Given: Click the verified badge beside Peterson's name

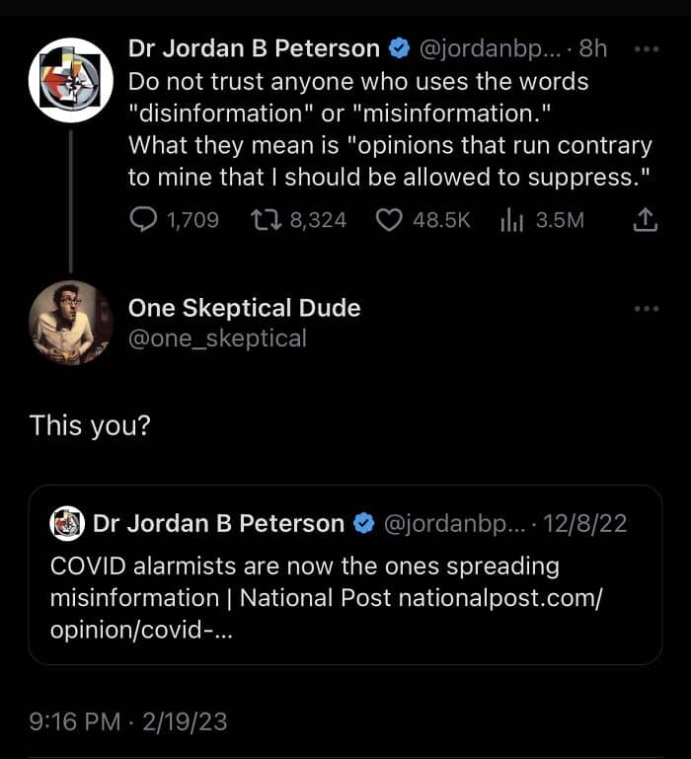Looking at the screenshot, I should (x=399, y=48).
